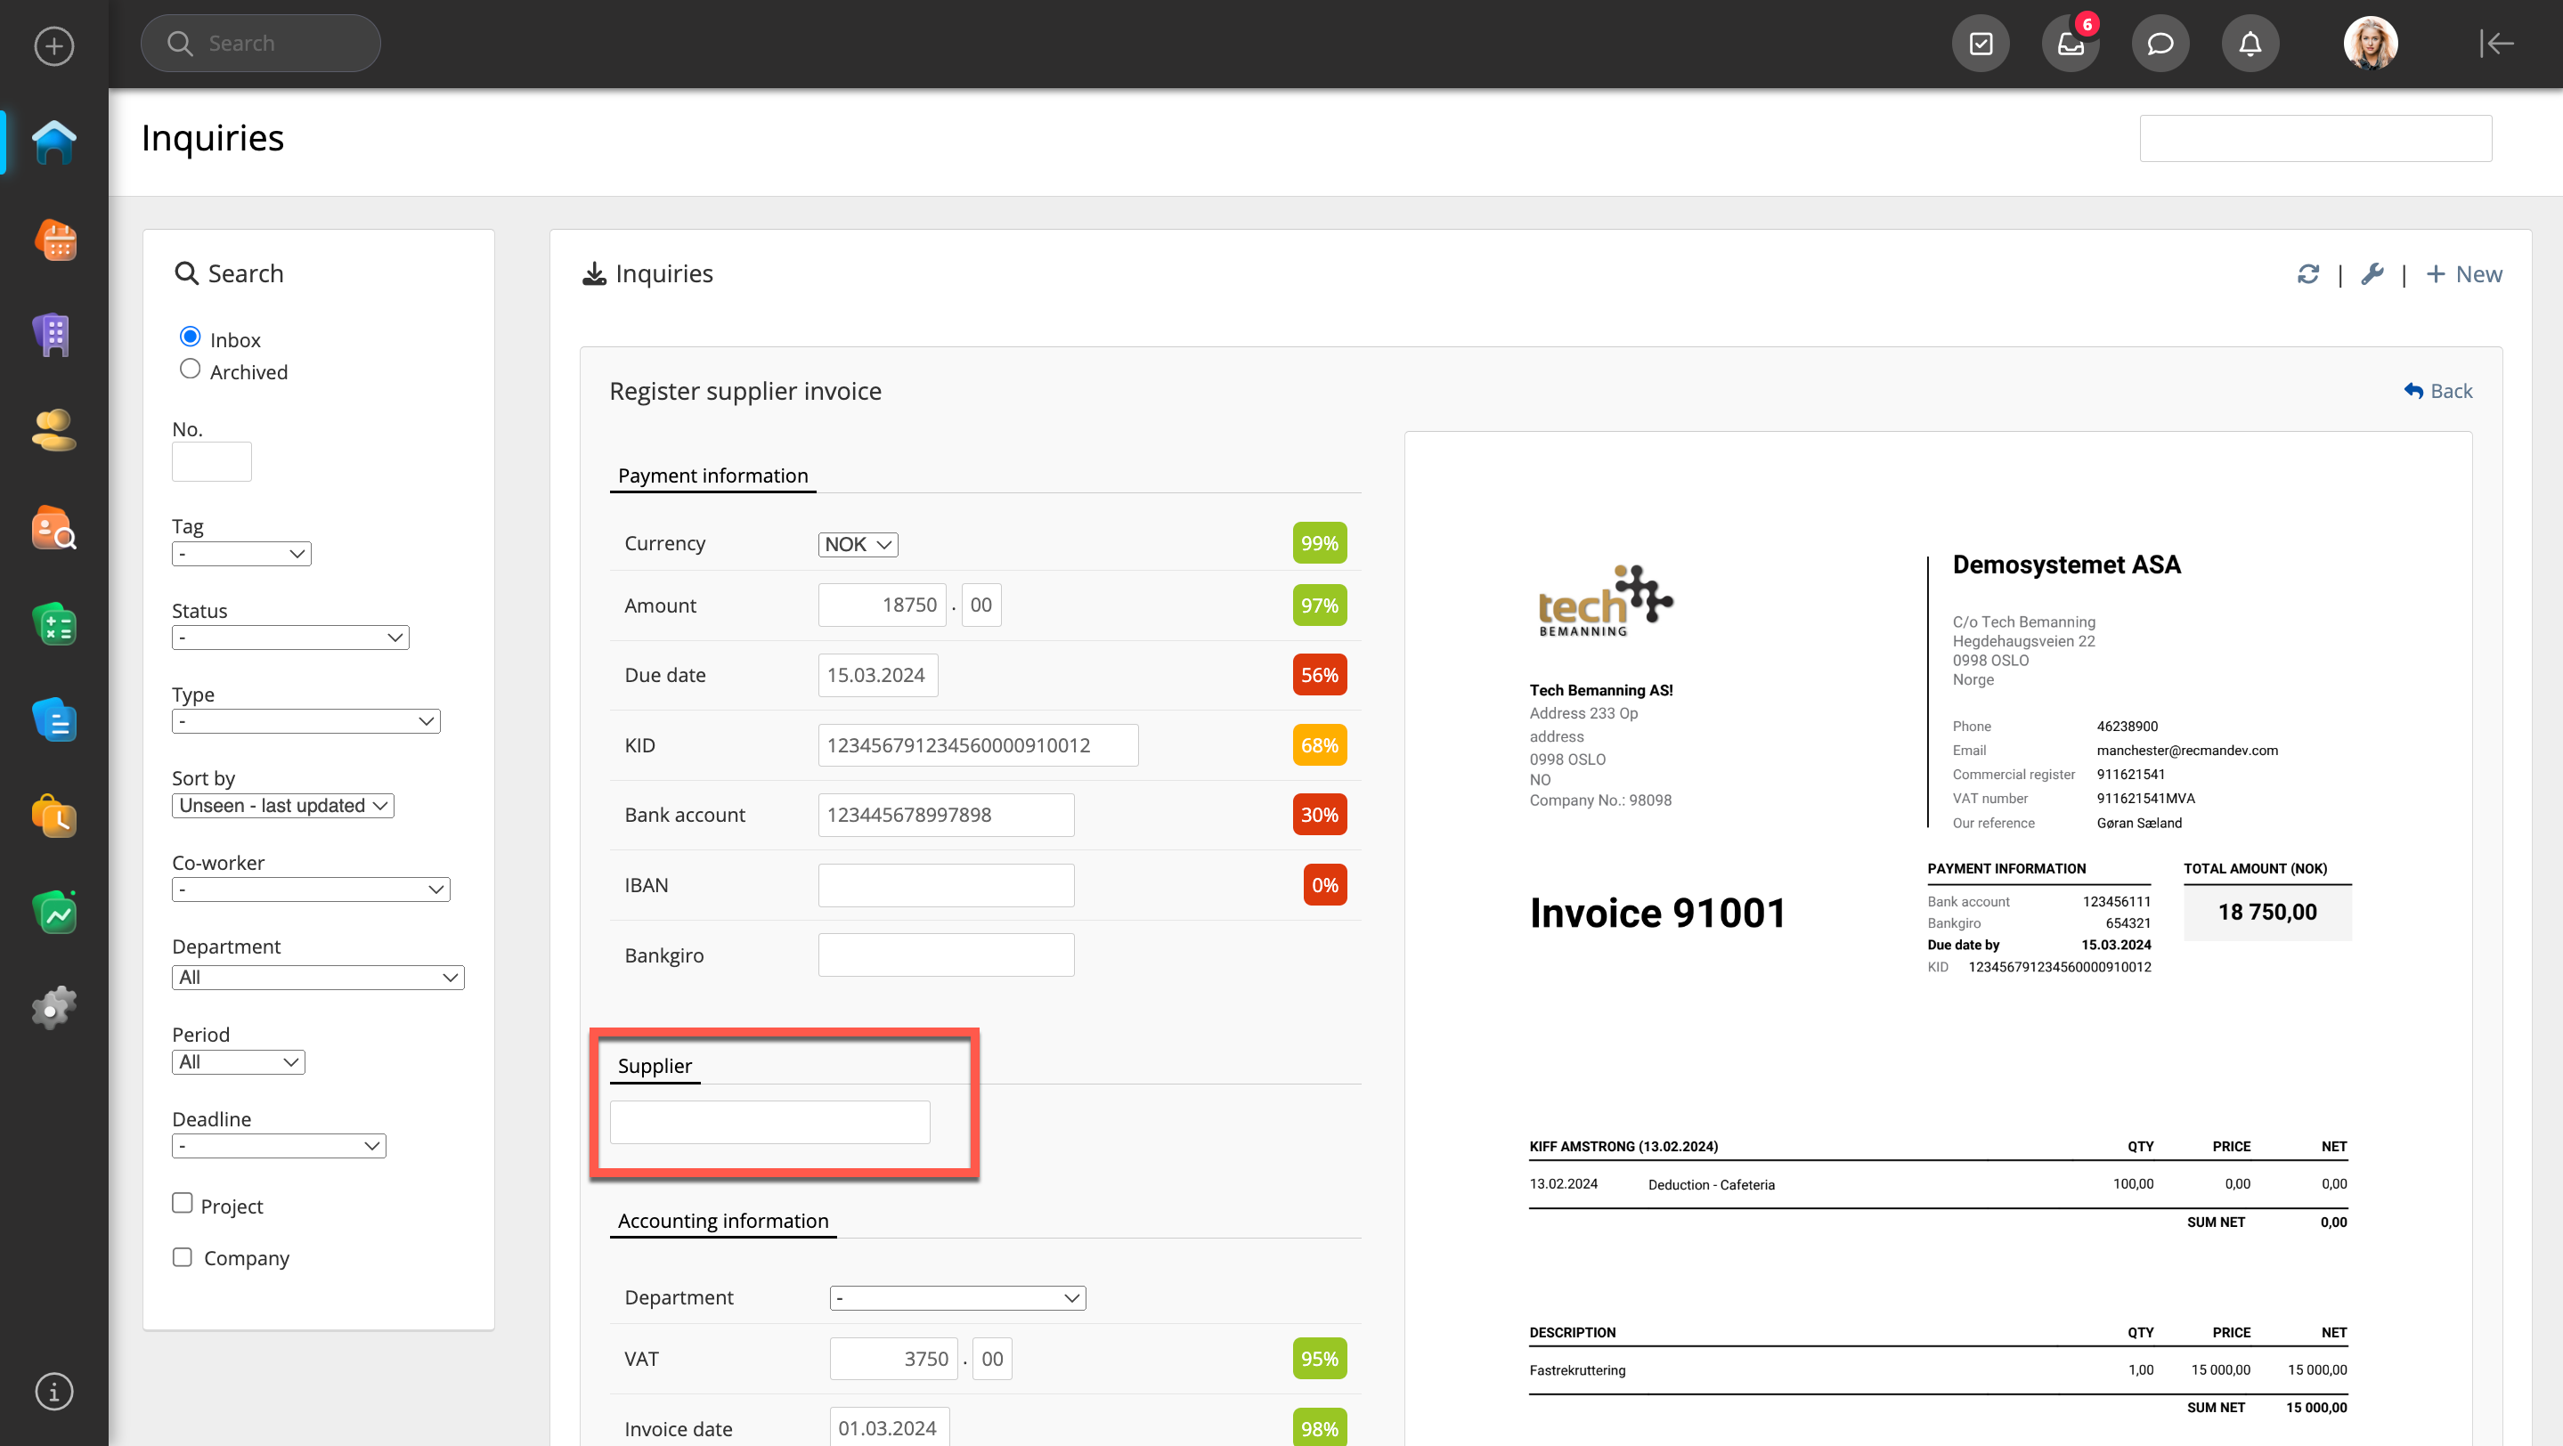Open the Status filter dropdown
The height and width of the screenshot is (1446, 2563).
coord(289,638)
